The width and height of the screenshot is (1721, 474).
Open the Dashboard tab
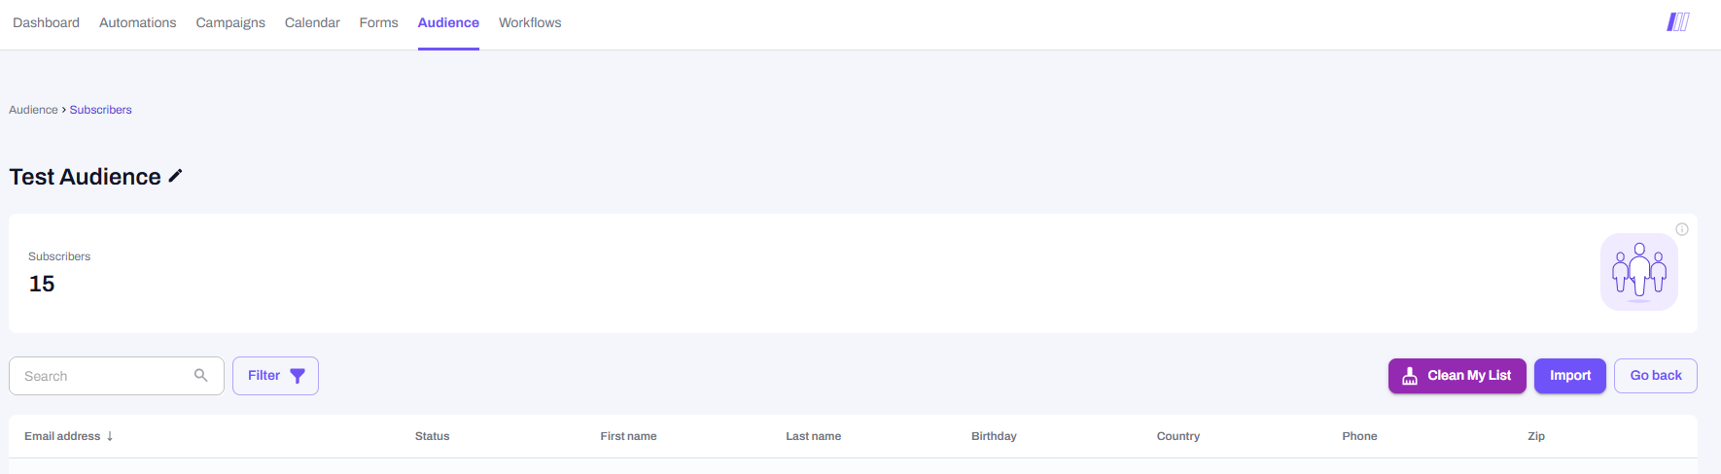46,22
